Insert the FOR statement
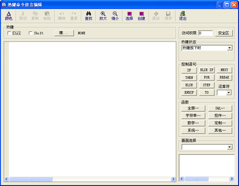Image resolution: width=239 pixels, height=186 pixels. pyautogui.click(x=207, y=77)
